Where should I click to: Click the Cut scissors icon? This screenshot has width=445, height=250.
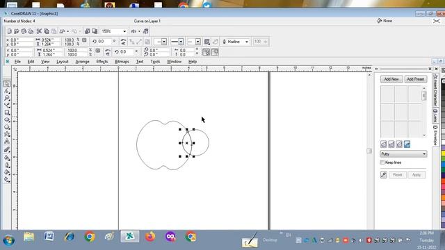click(x=39, y=31)
